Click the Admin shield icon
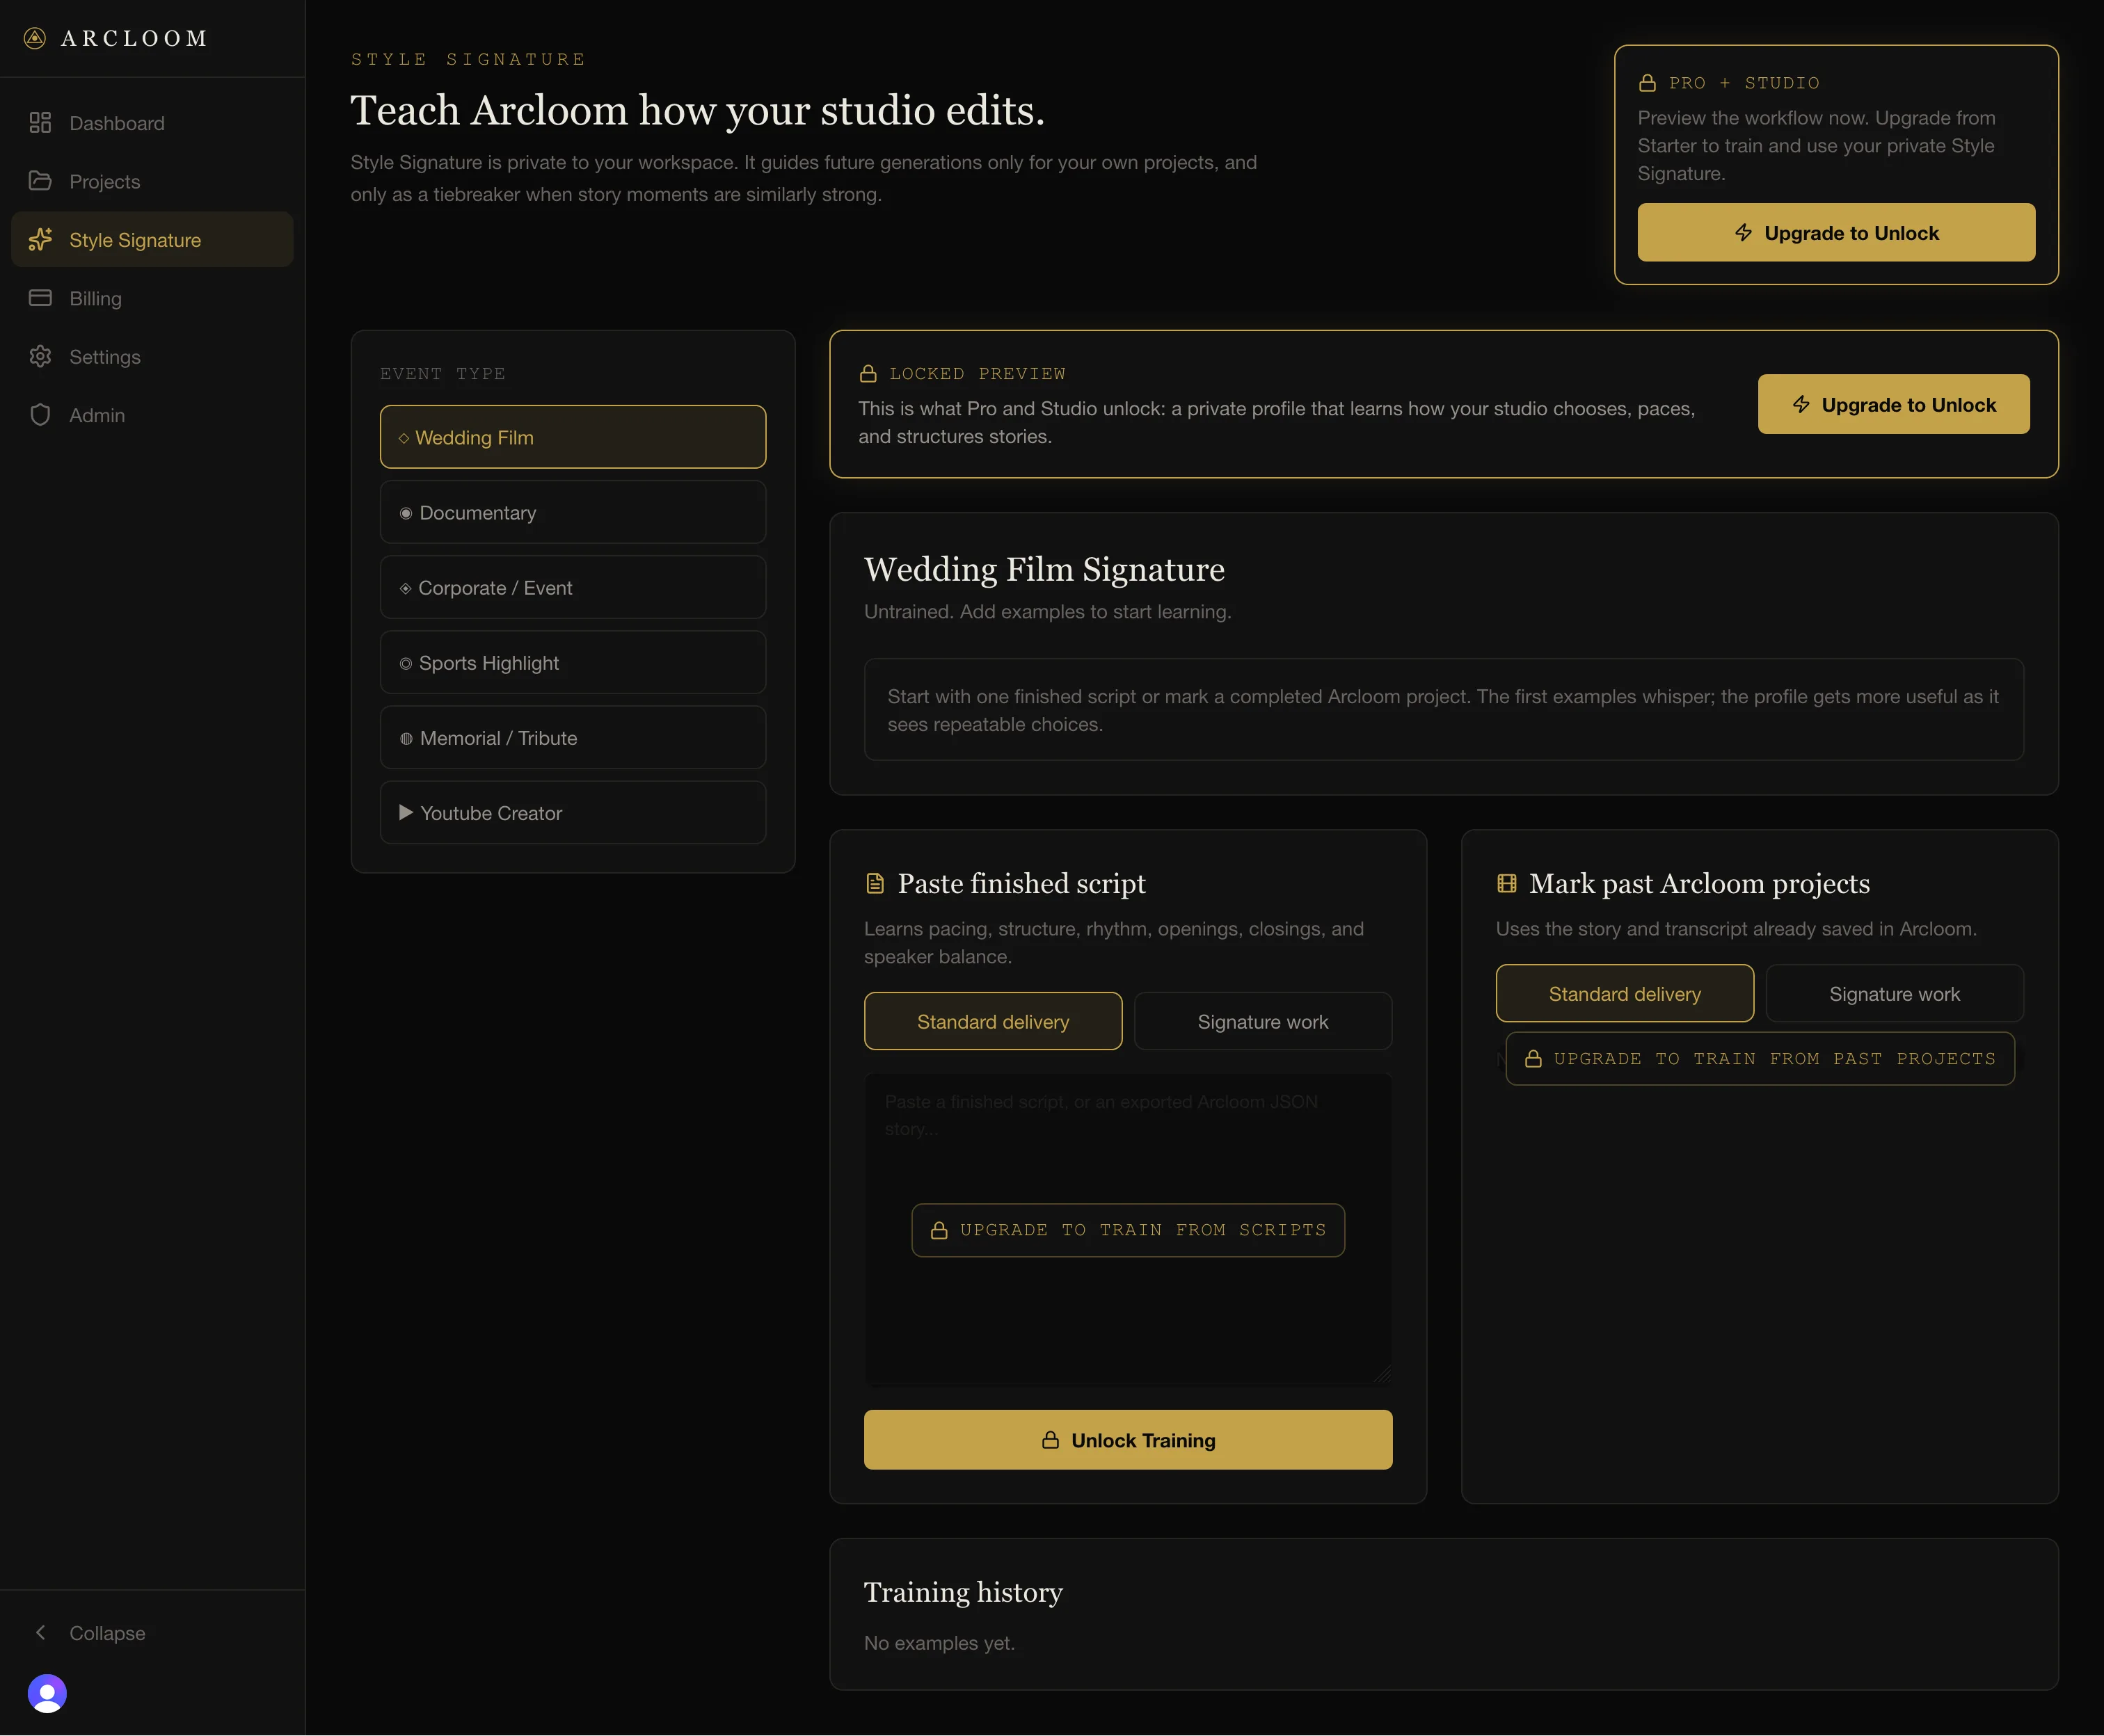Viewport: 2104px width, 1736px height. pos(40,415)
